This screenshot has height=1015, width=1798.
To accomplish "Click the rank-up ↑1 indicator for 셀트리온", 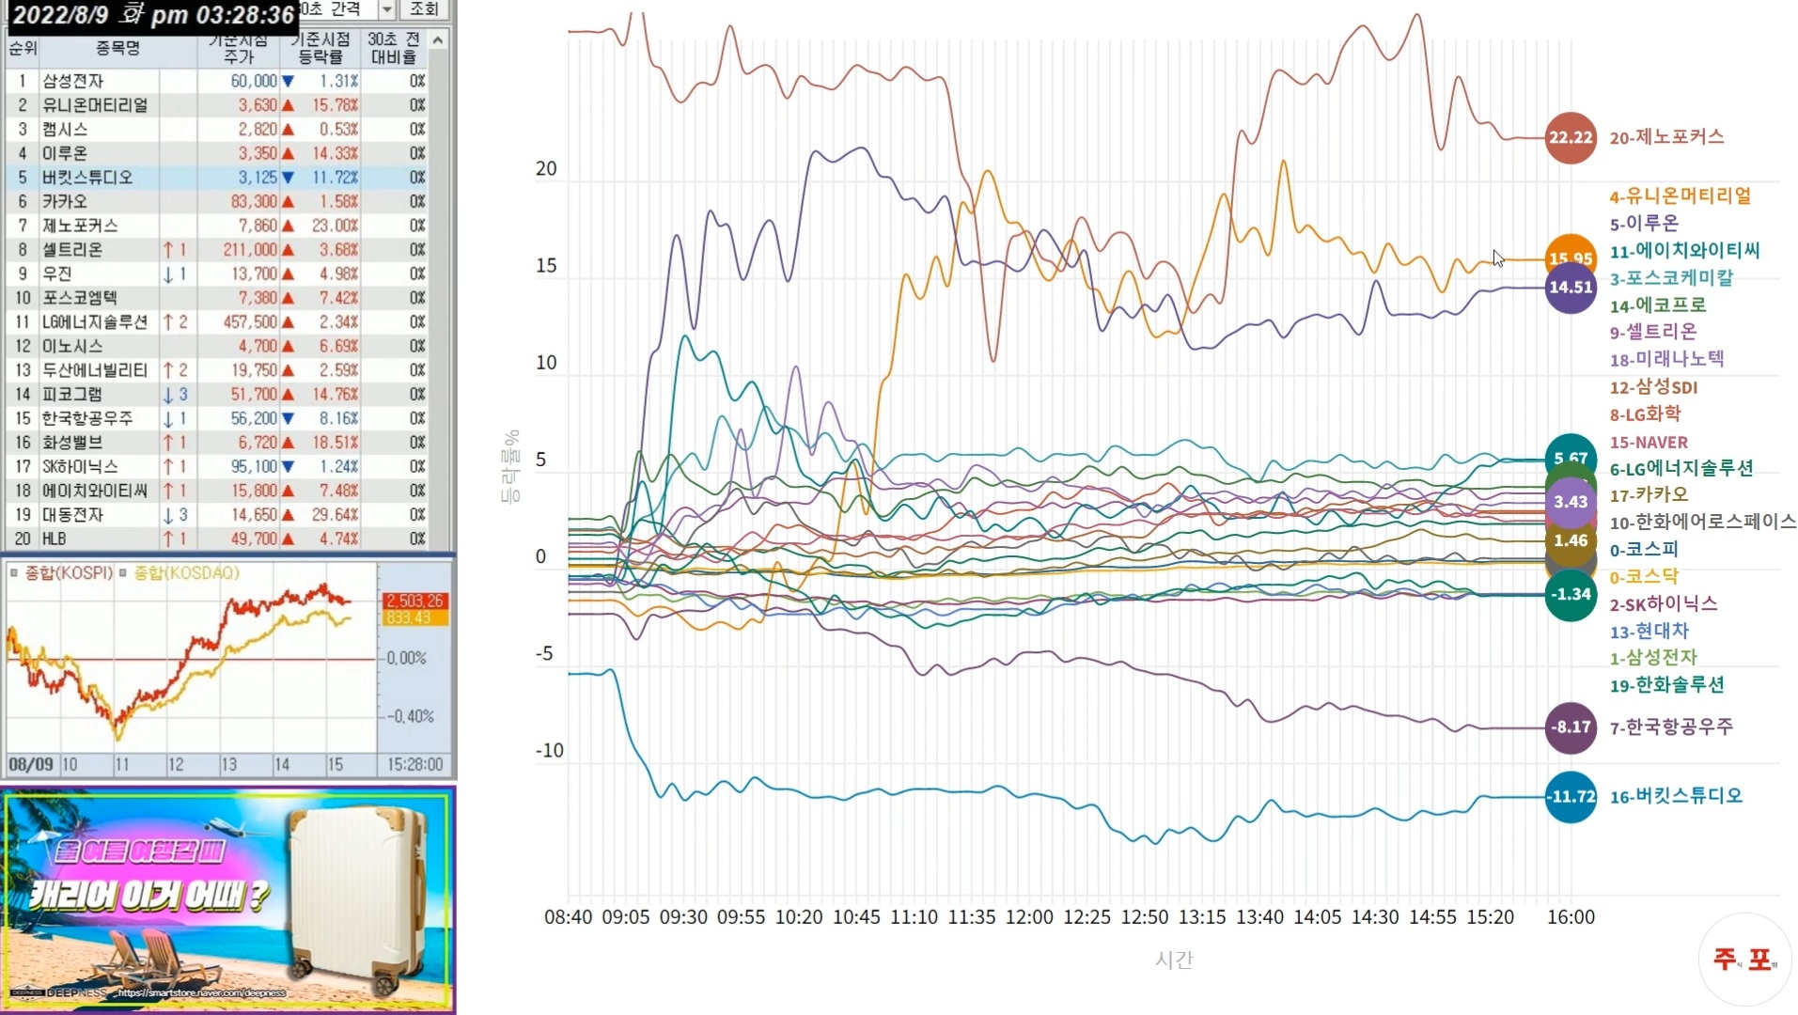I will 174,250.
